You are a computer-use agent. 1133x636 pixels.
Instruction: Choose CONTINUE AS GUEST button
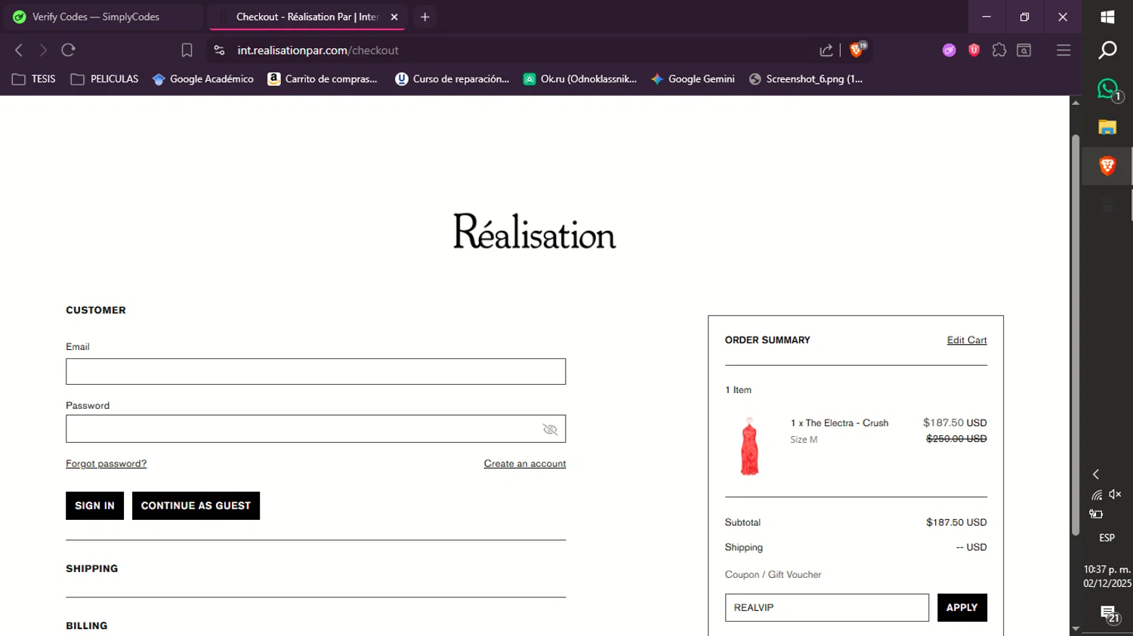(x=196, y=505)
